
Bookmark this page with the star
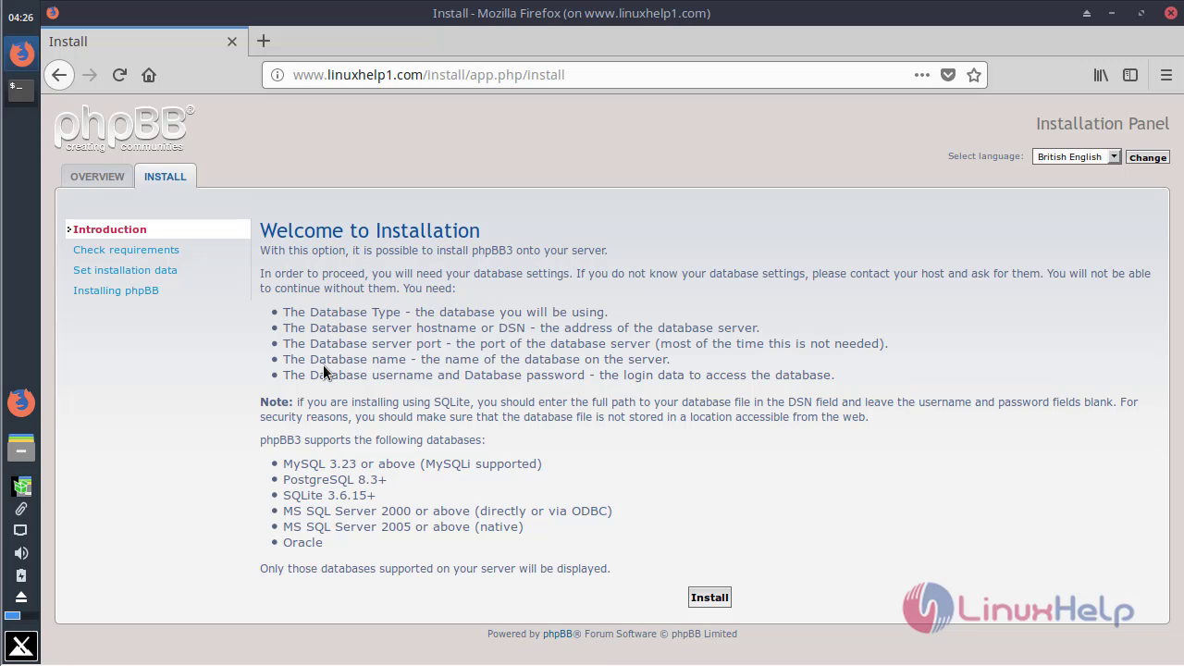(974, 75)
